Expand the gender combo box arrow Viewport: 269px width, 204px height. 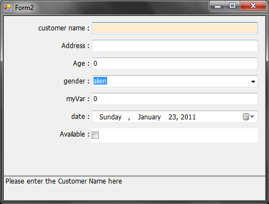click(253, 81)
